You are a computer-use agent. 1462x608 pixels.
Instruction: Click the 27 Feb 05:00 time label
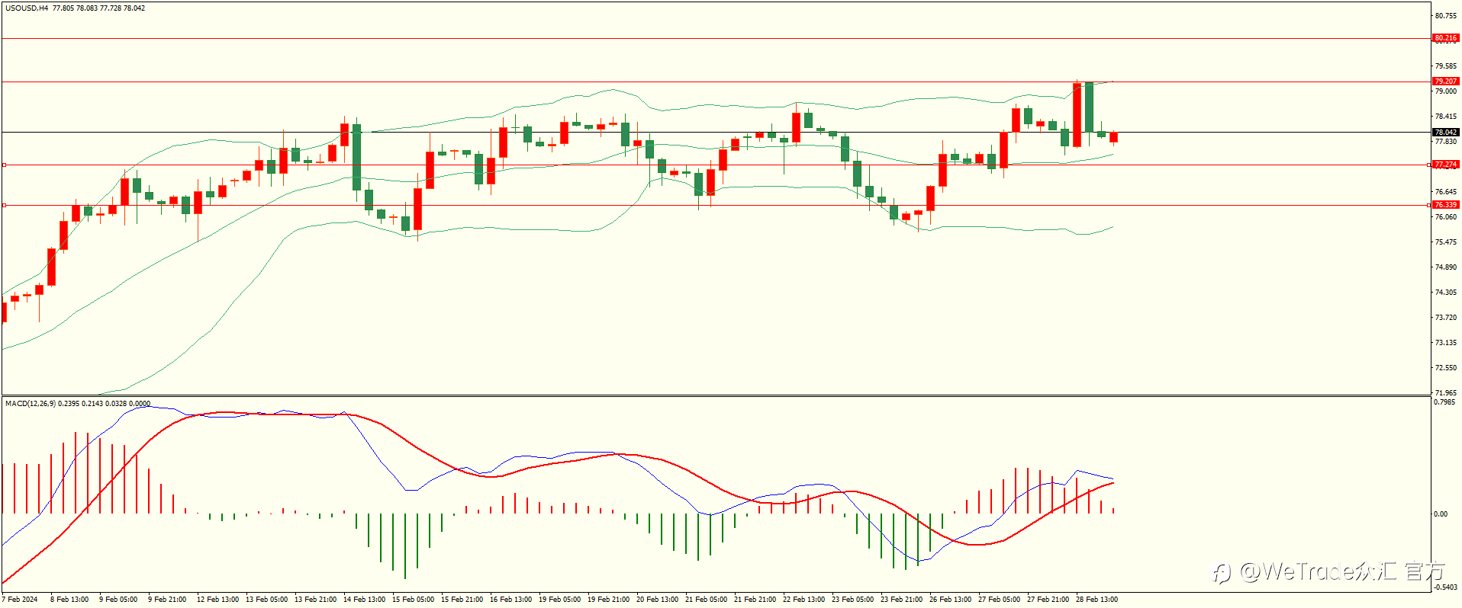tap(999, 600)
